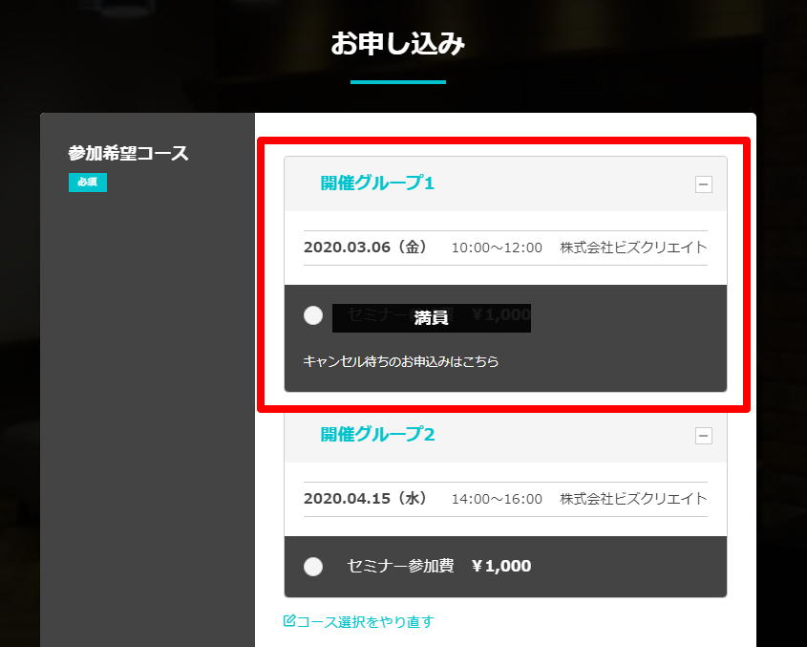
Task: Select the sold-out 満員 radio button in group 1
Action: pyautogui.click(x=313, y=315)
